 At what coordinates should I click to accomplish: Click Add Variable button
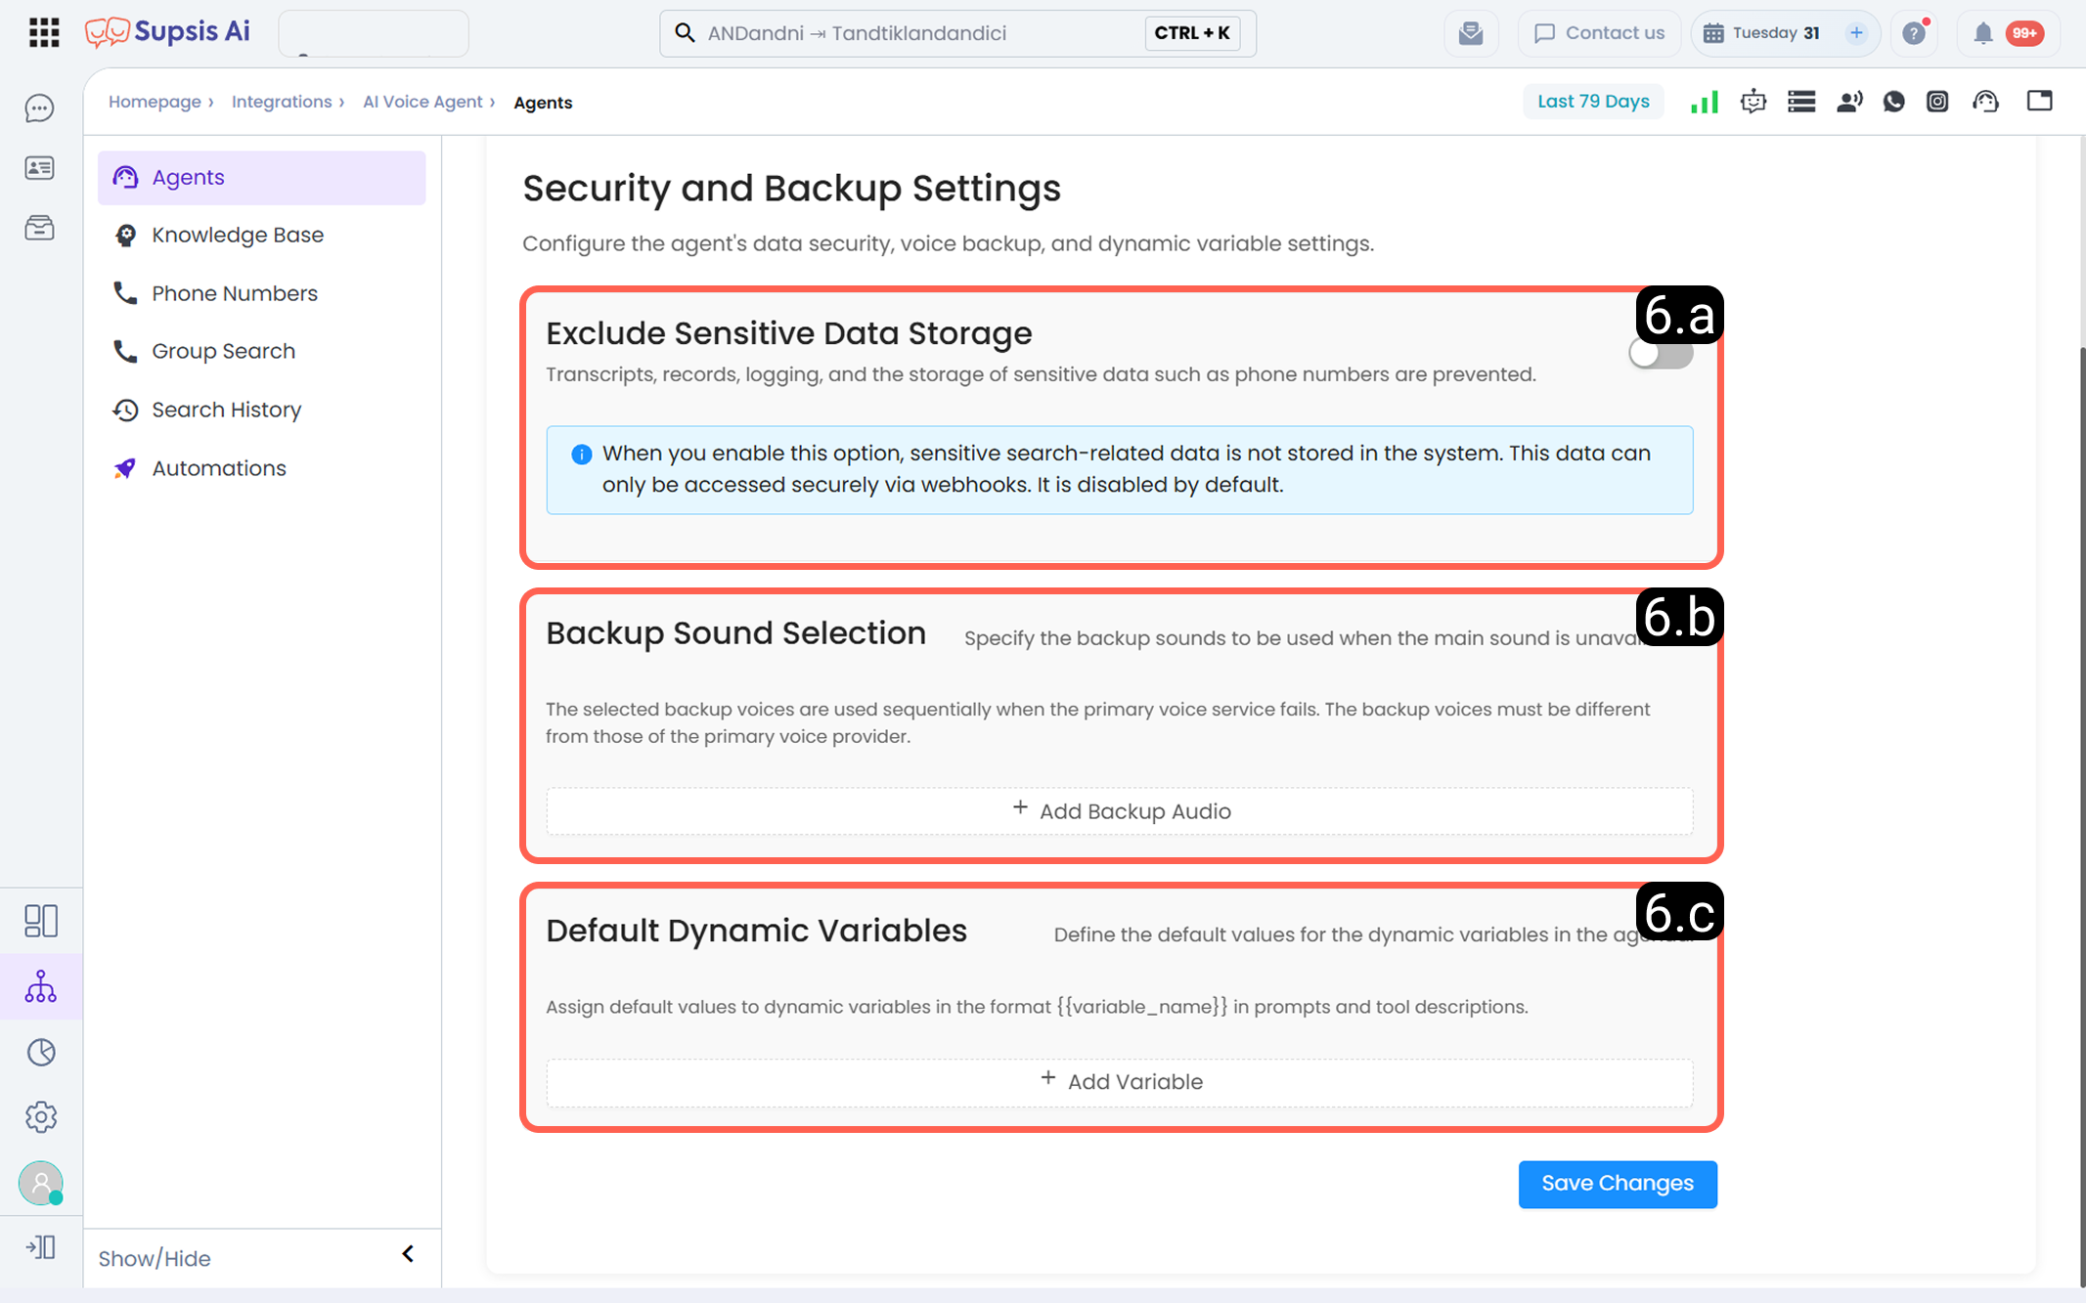pos(1120,1082)
